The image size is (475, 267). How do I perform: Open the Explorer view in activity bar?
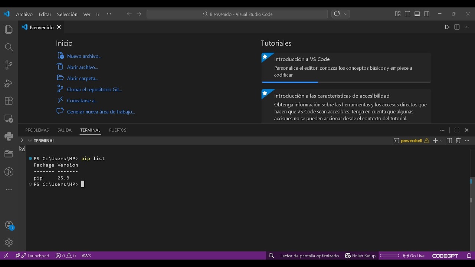9,29
